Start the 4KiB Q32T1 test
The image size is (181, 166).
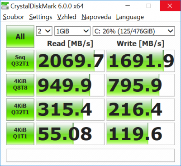20,109
